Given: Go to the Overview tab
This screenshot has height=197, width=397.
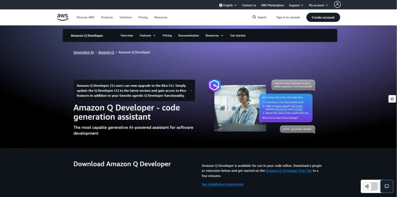Looking at the screenshot, I should click(127, 35).
